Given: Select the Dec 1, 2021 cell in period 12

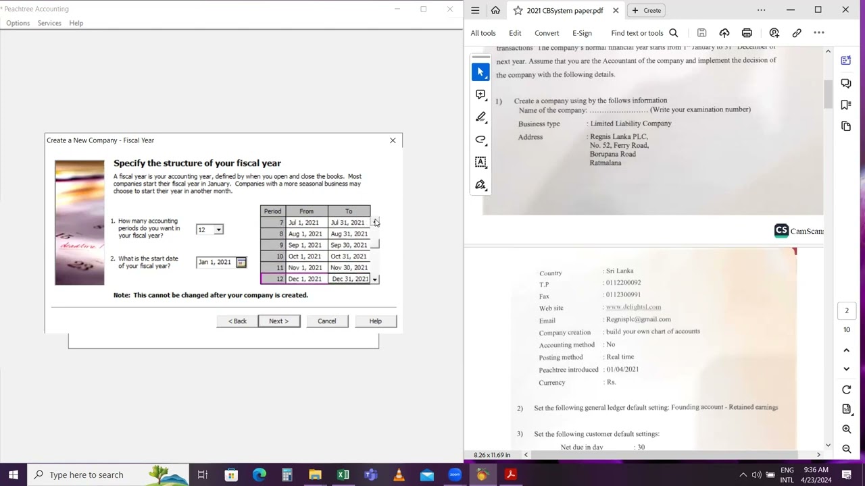Looking at the screenshot, I should tap(305, 279).
